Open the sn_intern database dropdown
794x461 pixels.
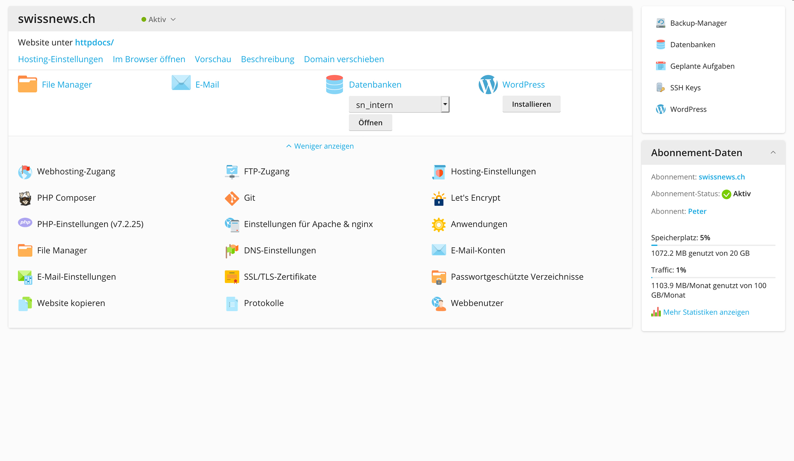tap(399, 105)
